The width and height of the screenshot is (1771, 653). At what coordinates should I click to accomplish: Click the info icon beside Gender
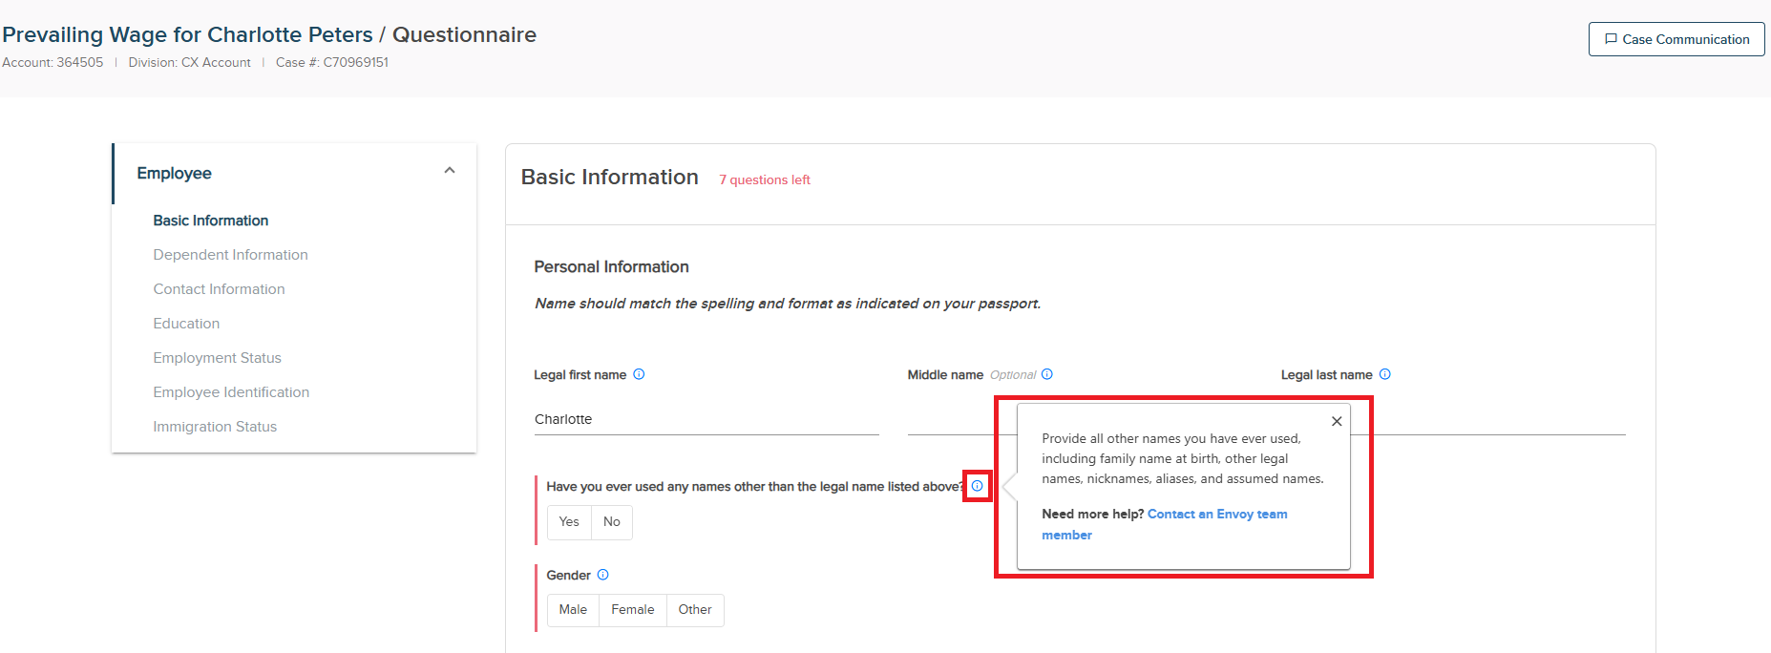(602, 575)
